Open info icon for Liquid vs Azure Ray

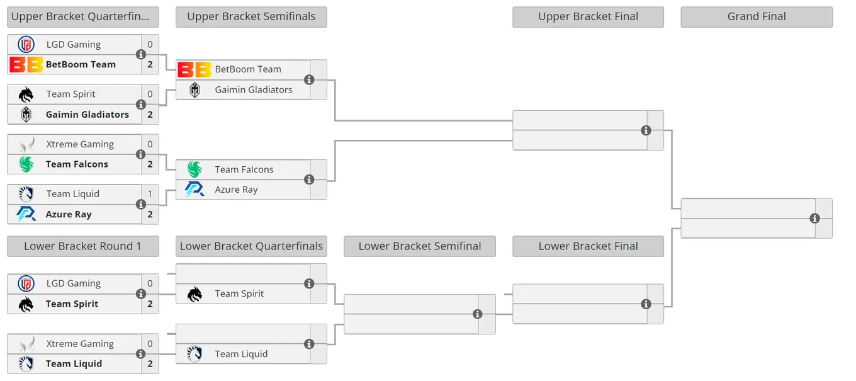[141, 204]
